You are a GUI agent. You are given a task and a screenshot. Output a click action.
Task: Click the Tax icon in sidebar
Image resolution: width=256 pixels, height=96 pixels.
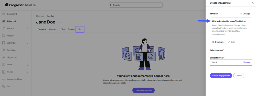pos(4,86)
